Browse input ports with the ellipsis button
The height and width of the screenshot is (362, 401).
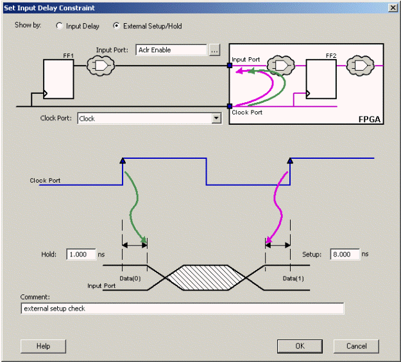click(214, 50)
